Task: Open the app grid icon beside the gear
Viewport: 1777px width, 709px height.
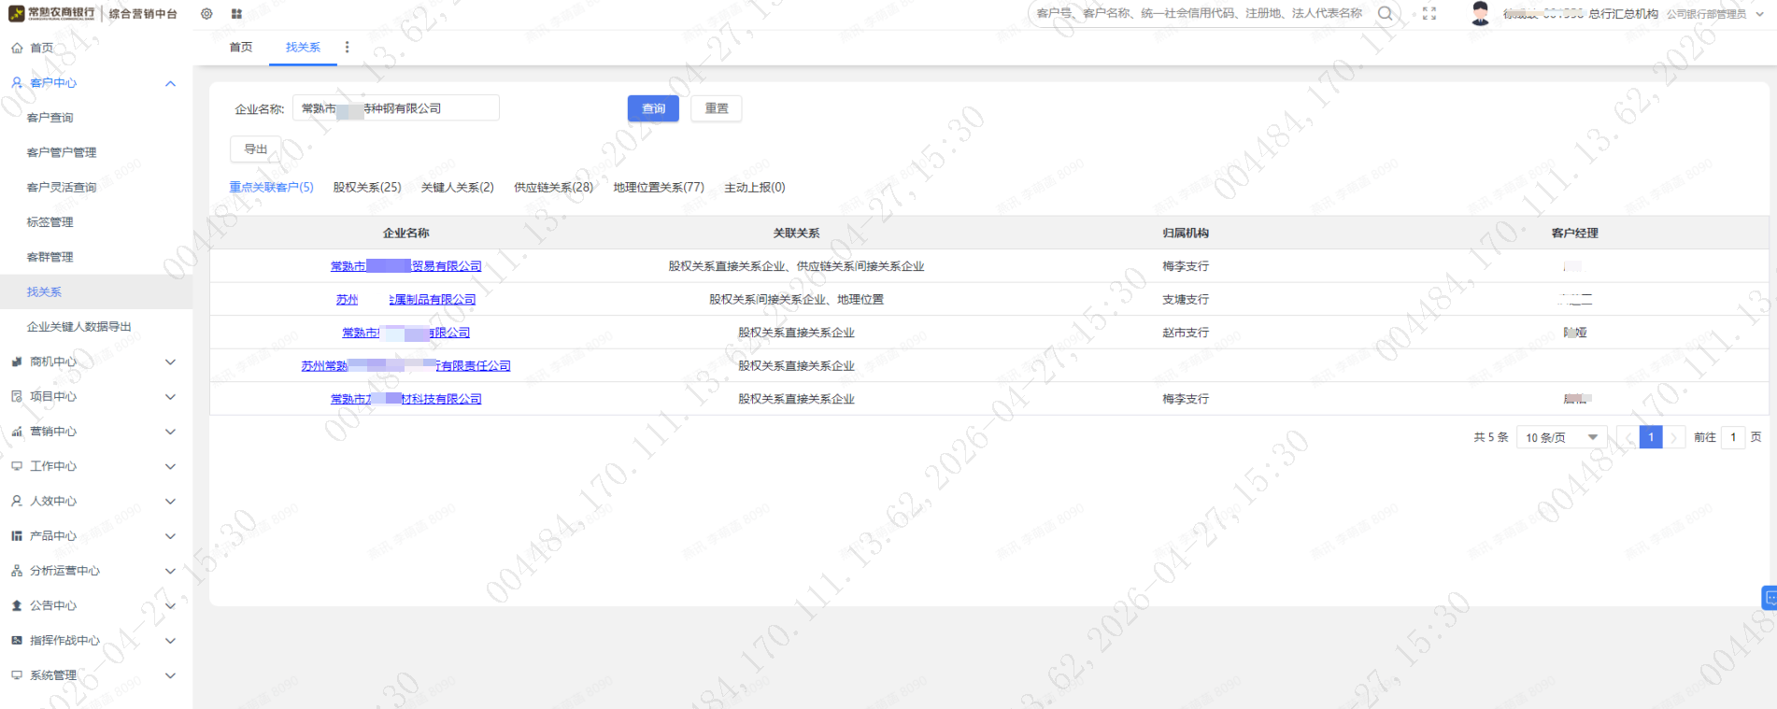Action: click(236, 14)
